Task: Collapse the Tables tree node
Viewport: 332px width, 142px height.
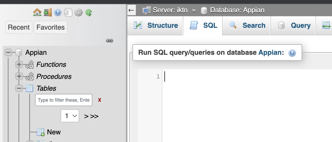Action: click(19, 88)
